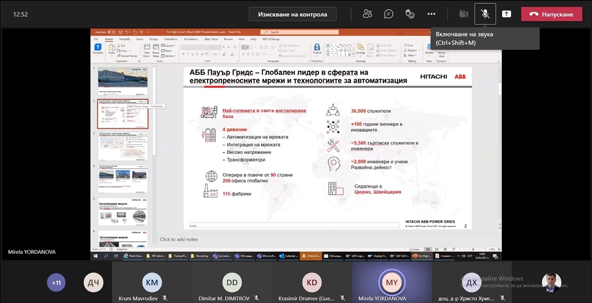Leave meeting with the Напускане button

point(552,14)
